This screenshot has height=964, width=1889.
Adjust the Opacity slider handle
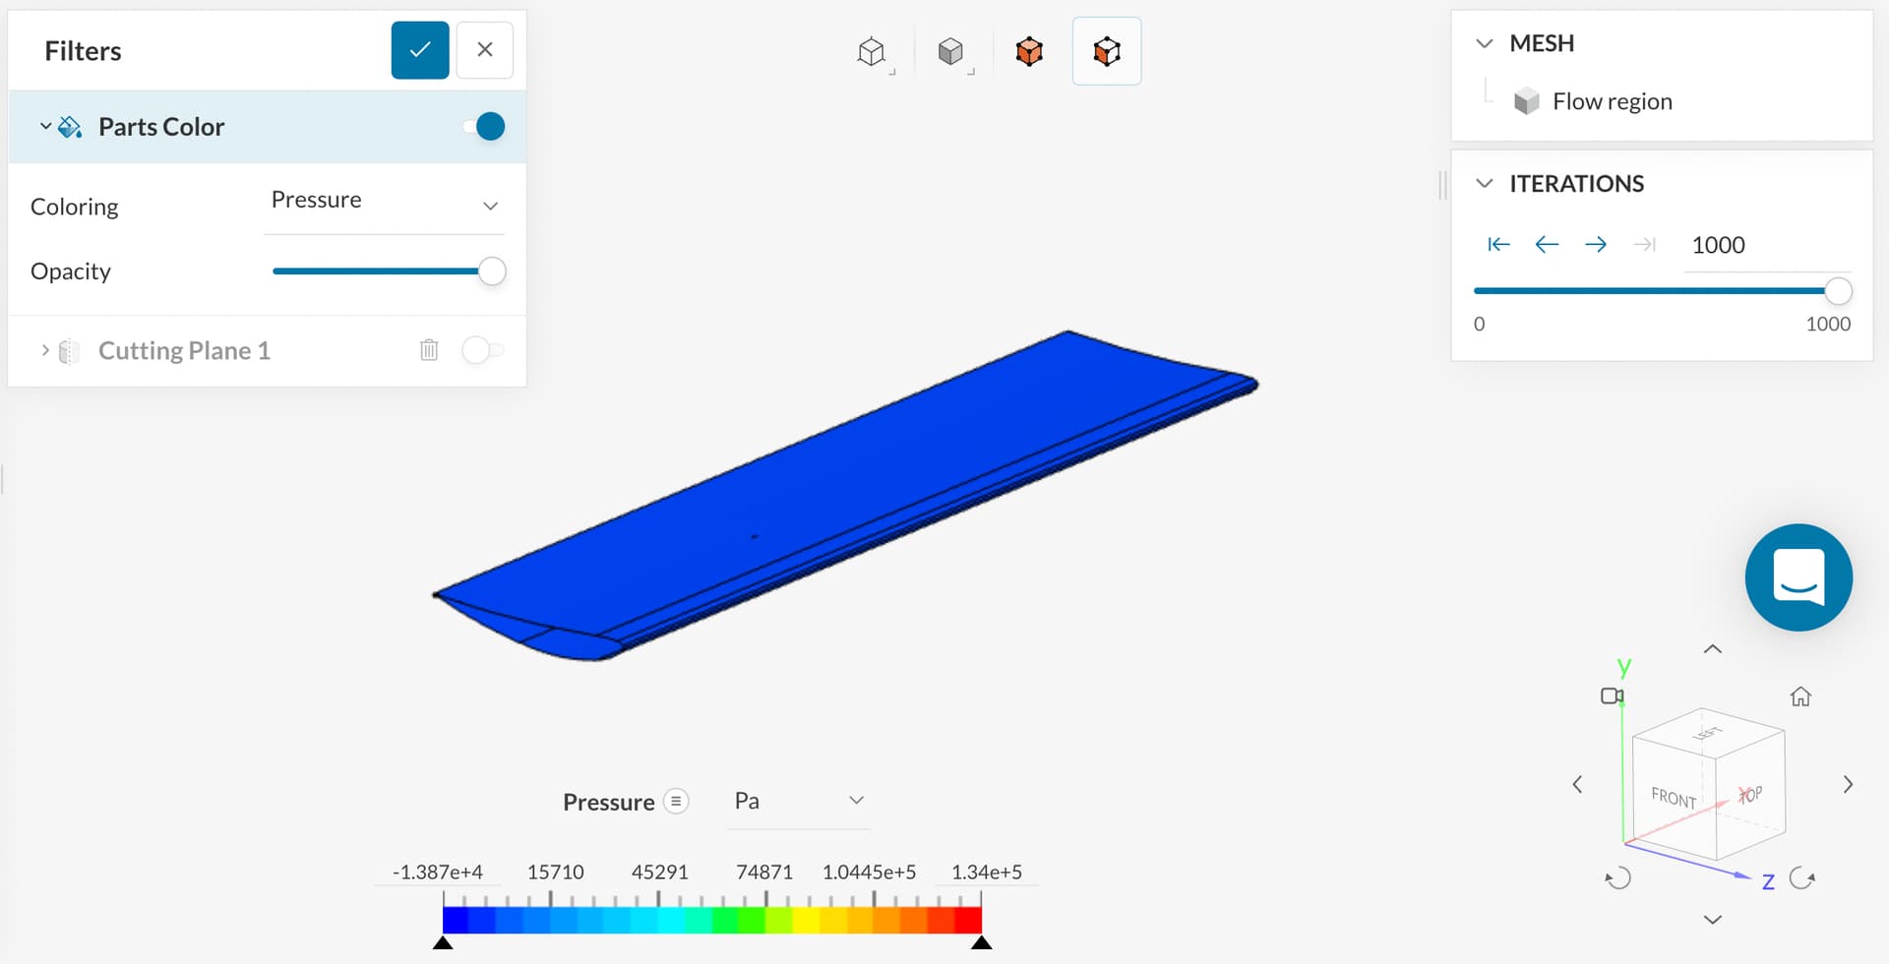[492, 271]
